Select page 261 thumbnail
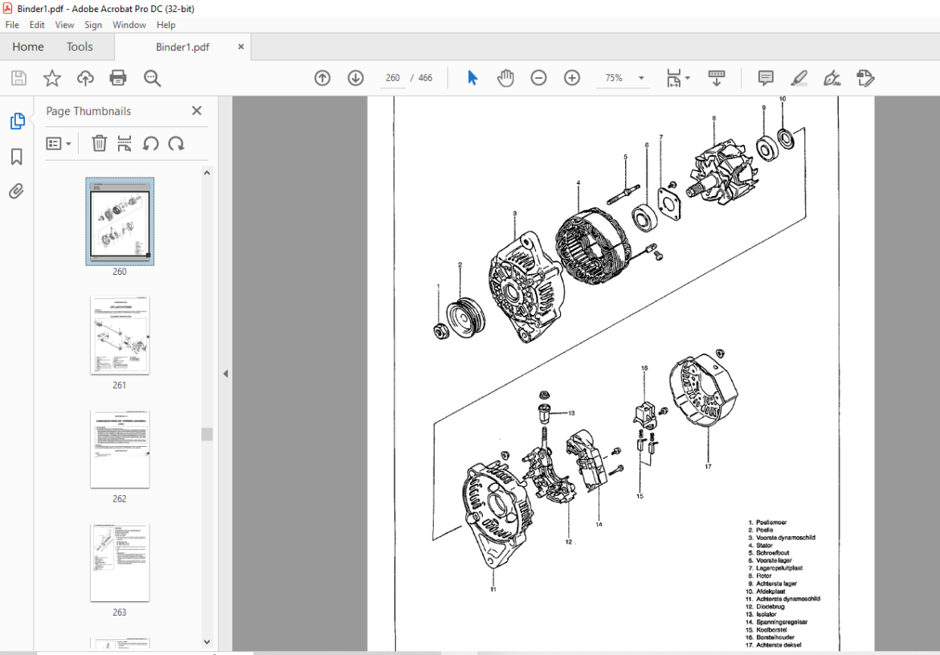940x655 pixels. click(120, 334)
